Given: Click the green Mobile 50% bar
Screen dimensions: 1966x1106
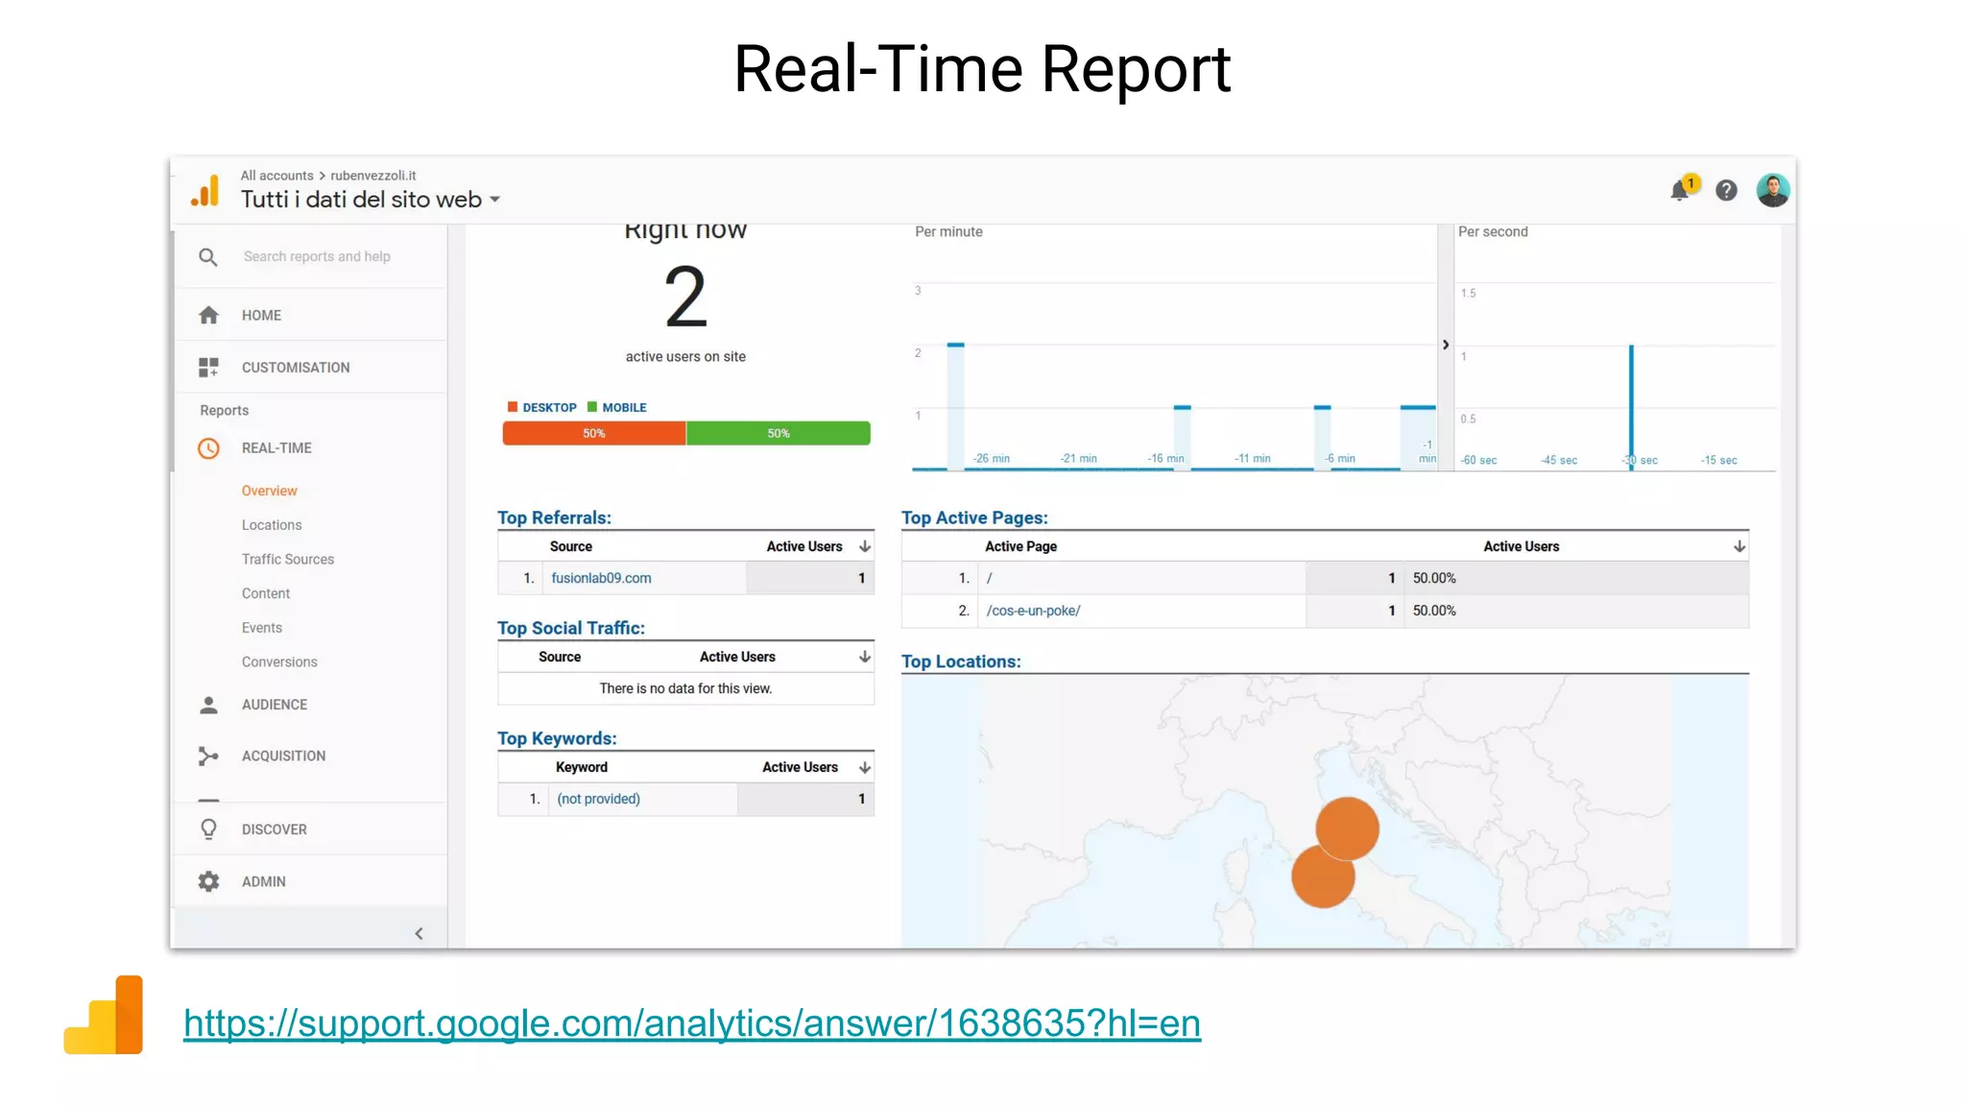Looking at the screenshot, I should pyautogui.click(x=779, y=433).
